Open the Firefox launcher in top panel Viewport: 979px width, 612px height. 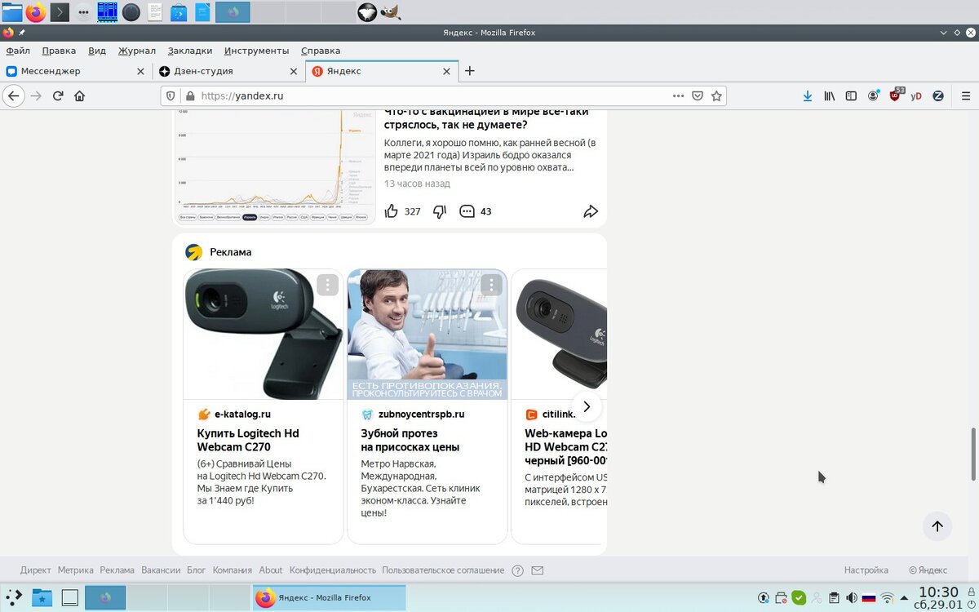[35, 12]
